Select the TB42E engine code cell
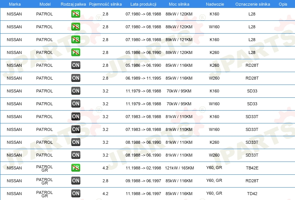This screenshot has height=200, width=295. coord(252,168)
